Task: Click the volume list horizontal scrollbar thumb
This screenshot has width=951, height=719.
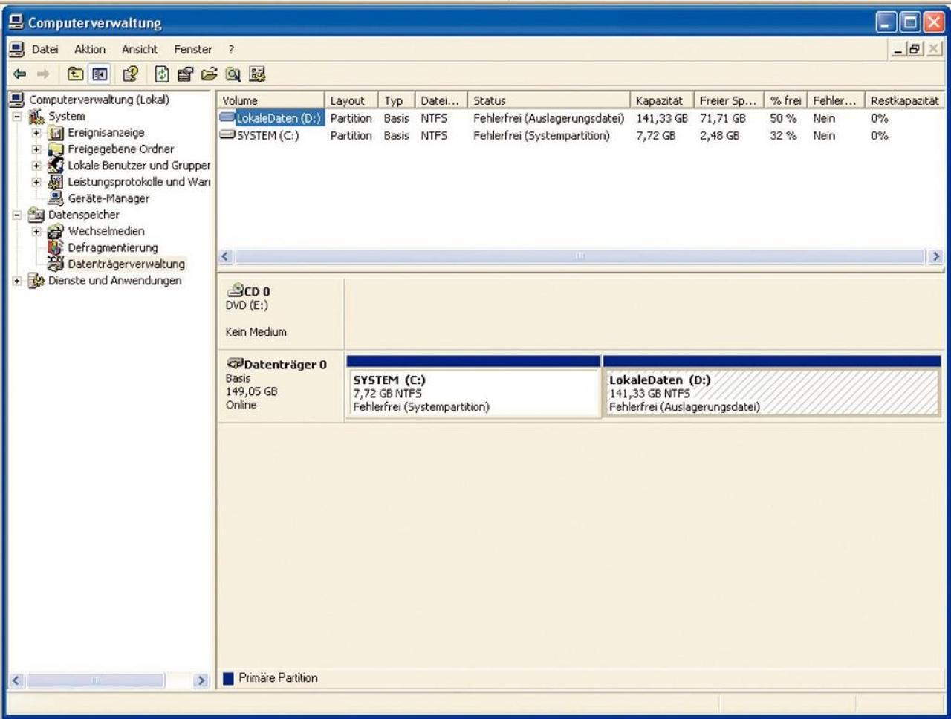Action: point(580,256)
